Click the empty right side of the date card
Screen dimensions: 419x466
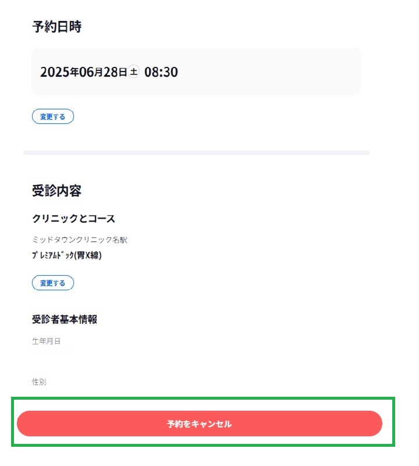click(x=268, y=72)
